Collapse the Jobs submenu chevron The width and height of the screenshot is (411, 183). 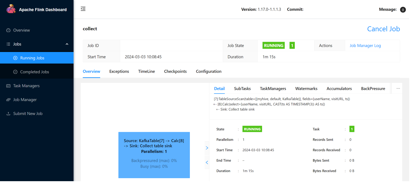[x=67, y=44]
